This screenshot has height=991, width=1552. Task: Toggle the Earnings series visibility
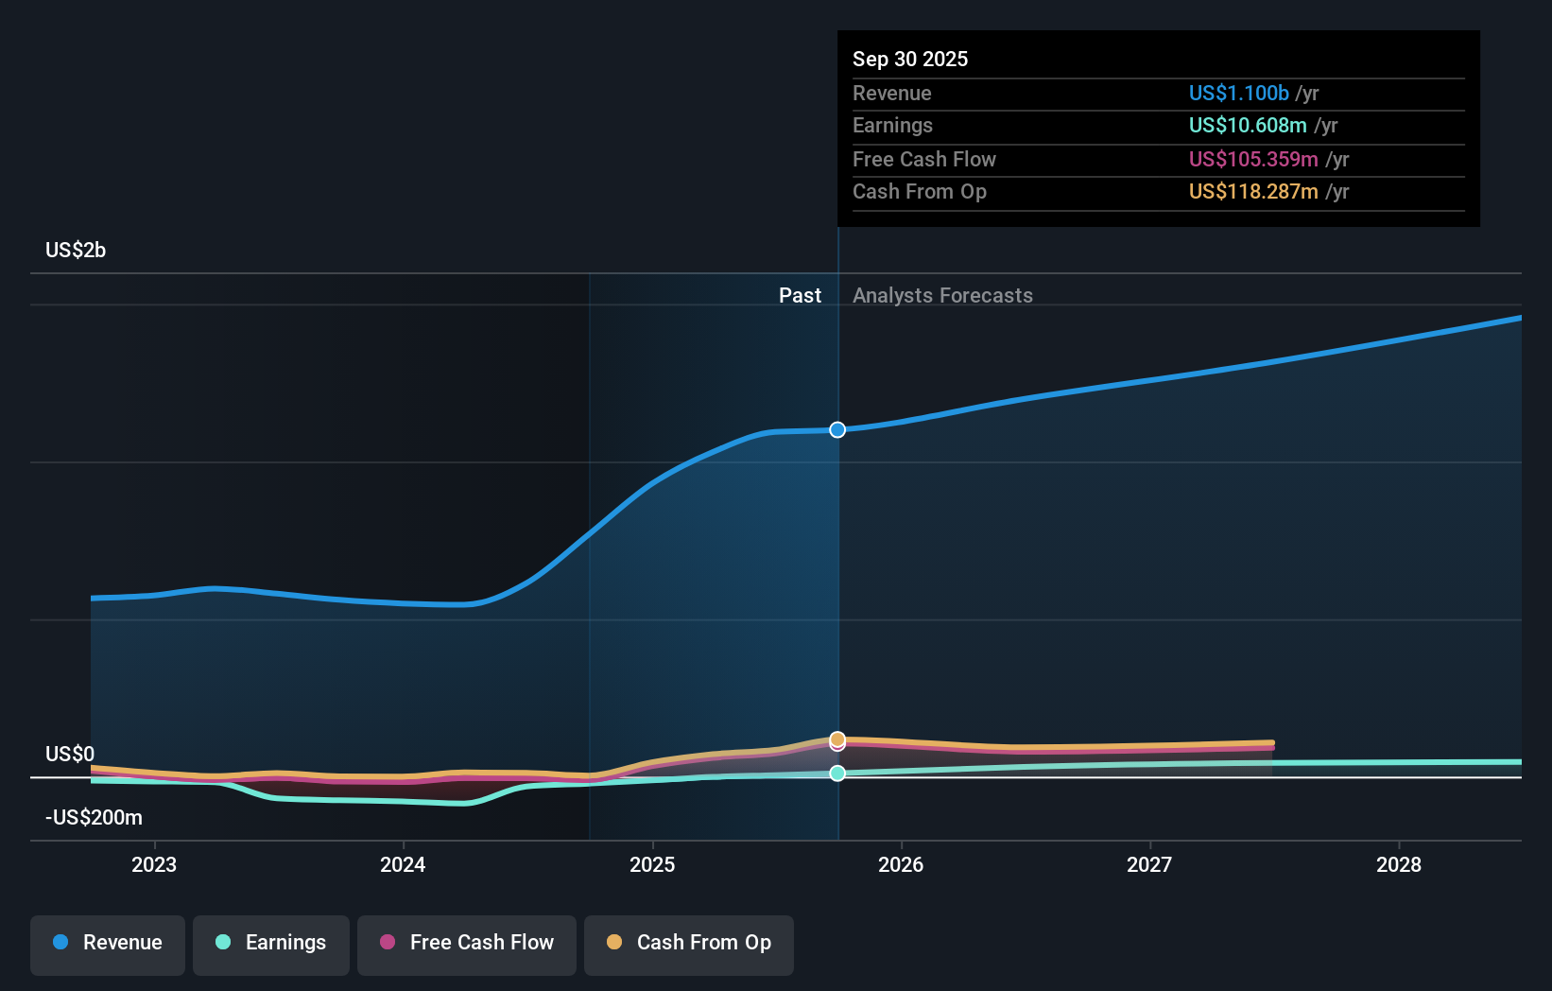(x=270, y=943)
